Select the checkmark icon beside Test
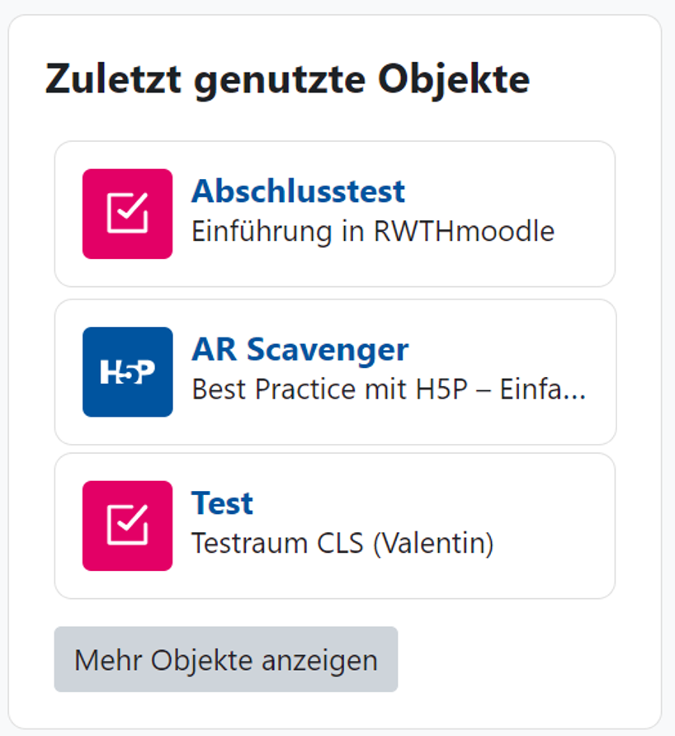675x736 pixels. coord(127,525)
